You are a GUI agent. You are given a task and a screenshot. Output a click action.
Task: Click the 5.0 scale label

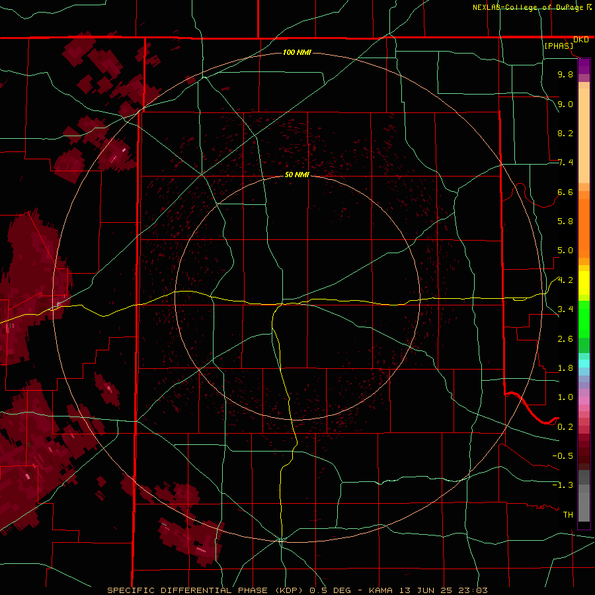(565, 251)
